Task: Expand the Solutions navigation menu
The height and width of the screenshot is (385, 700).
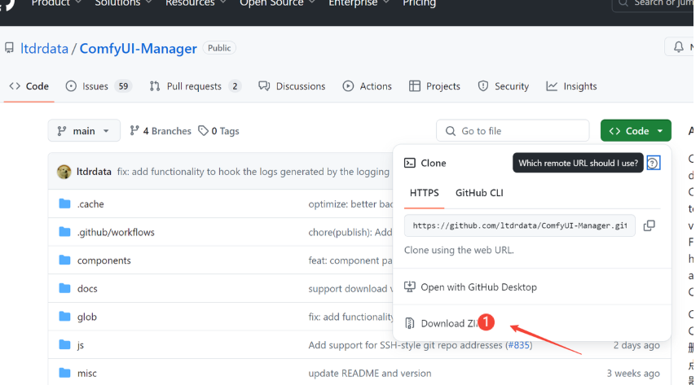Action: click(x=123, y=3)
